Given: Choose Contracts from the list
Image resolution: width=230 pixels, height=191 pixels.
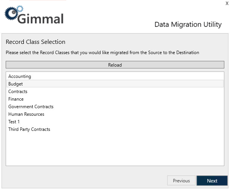Looking at the screenshot, I should pos(18,92).
